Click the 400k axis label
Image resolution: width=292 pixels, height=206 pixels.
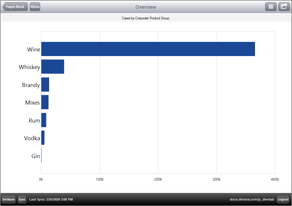pos(275,179)
